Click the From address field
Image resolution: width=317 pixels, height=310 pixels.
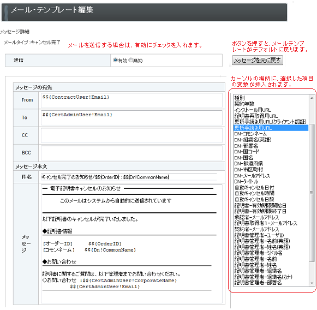point(131,100)
